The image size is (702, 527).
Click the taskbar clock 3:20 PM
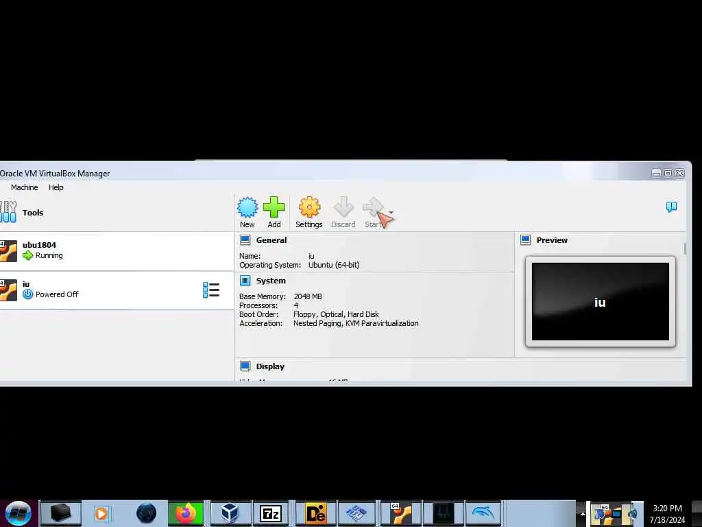click(x=667, y=508)
